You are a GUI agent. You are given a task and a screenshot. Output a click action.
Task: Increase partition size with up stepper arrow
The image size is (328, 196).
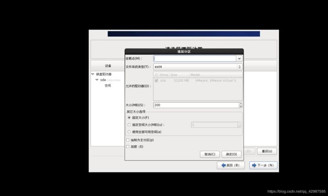tap(241, 104)
